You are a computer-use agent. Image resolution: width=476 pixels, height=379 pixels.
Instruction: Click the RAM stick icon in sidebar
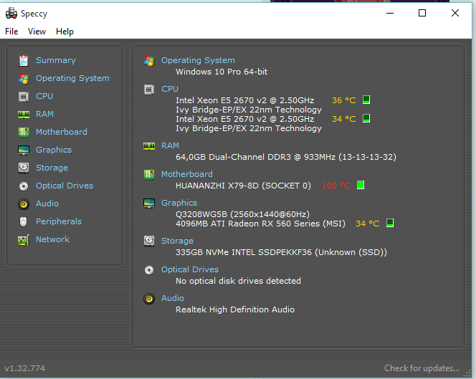tap(24, 115)
